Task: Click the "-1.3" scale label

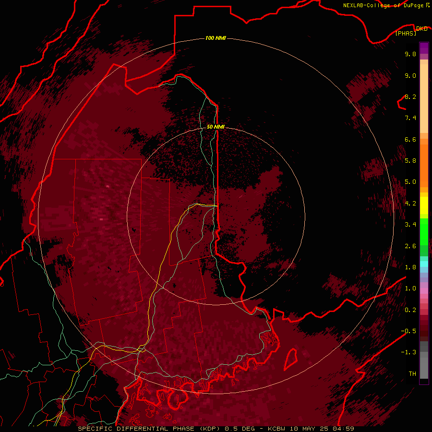Action: coord(408,352)
